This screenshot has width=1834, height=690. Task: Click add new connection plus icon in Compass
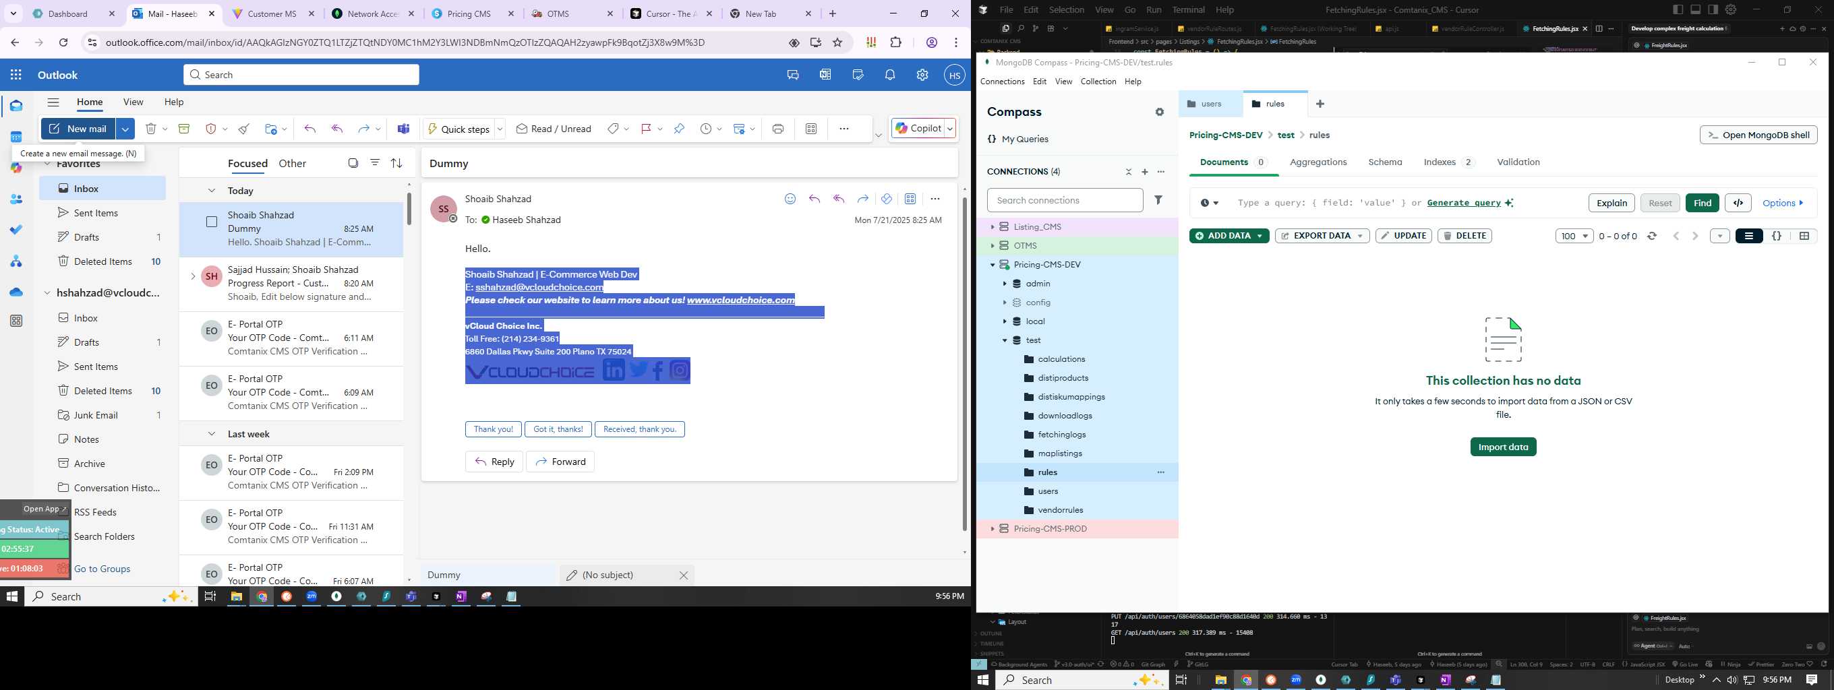1145,172
